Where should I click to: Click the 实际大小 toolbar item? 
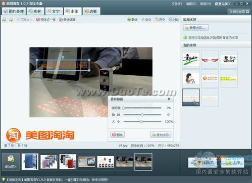pos(24,20)
